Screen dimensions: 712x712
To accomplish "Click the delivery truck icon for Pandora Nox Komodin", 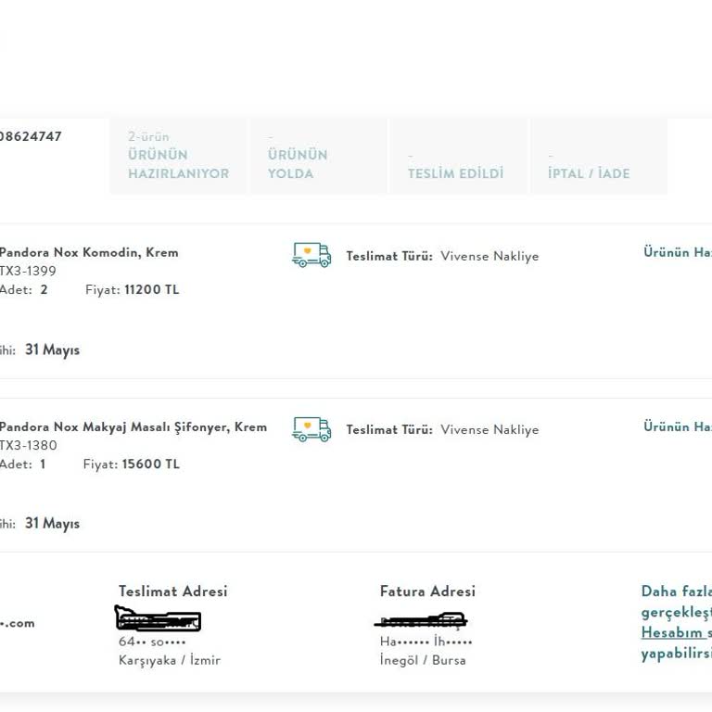I will (x=311, y=255).
